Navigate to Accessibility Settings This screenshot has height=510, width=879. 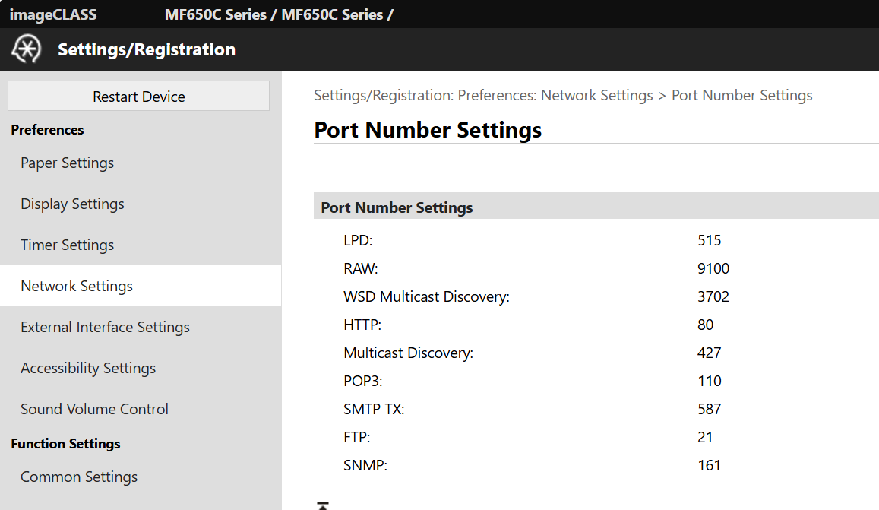88,369
